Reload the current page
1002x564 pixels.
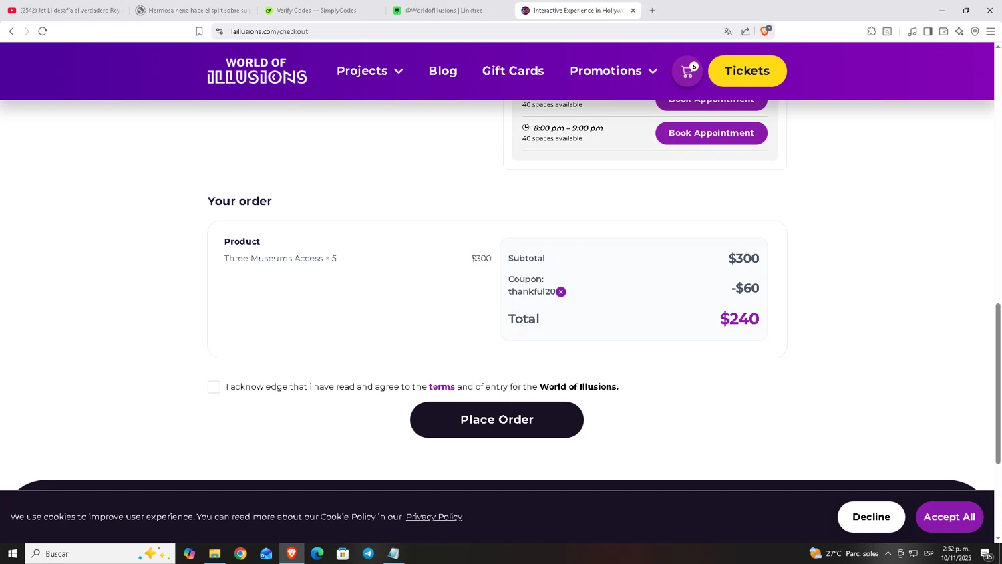pos(43,31)
